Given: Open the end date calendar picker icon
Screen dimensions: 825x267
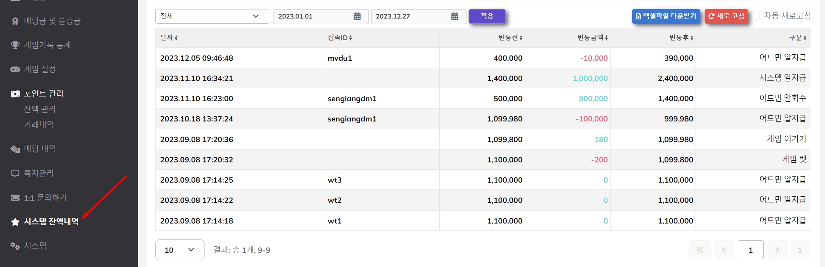Looking at the screenshot, I should pyautogui.click(x=455, y=16).
